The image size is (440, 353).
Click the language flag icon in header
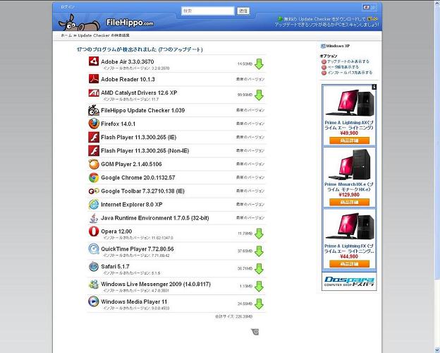[366, 7]
